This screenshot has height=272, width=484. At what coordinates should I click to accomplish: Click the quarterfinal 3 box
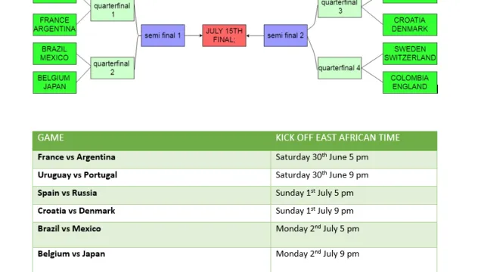[x=340, y=8]
